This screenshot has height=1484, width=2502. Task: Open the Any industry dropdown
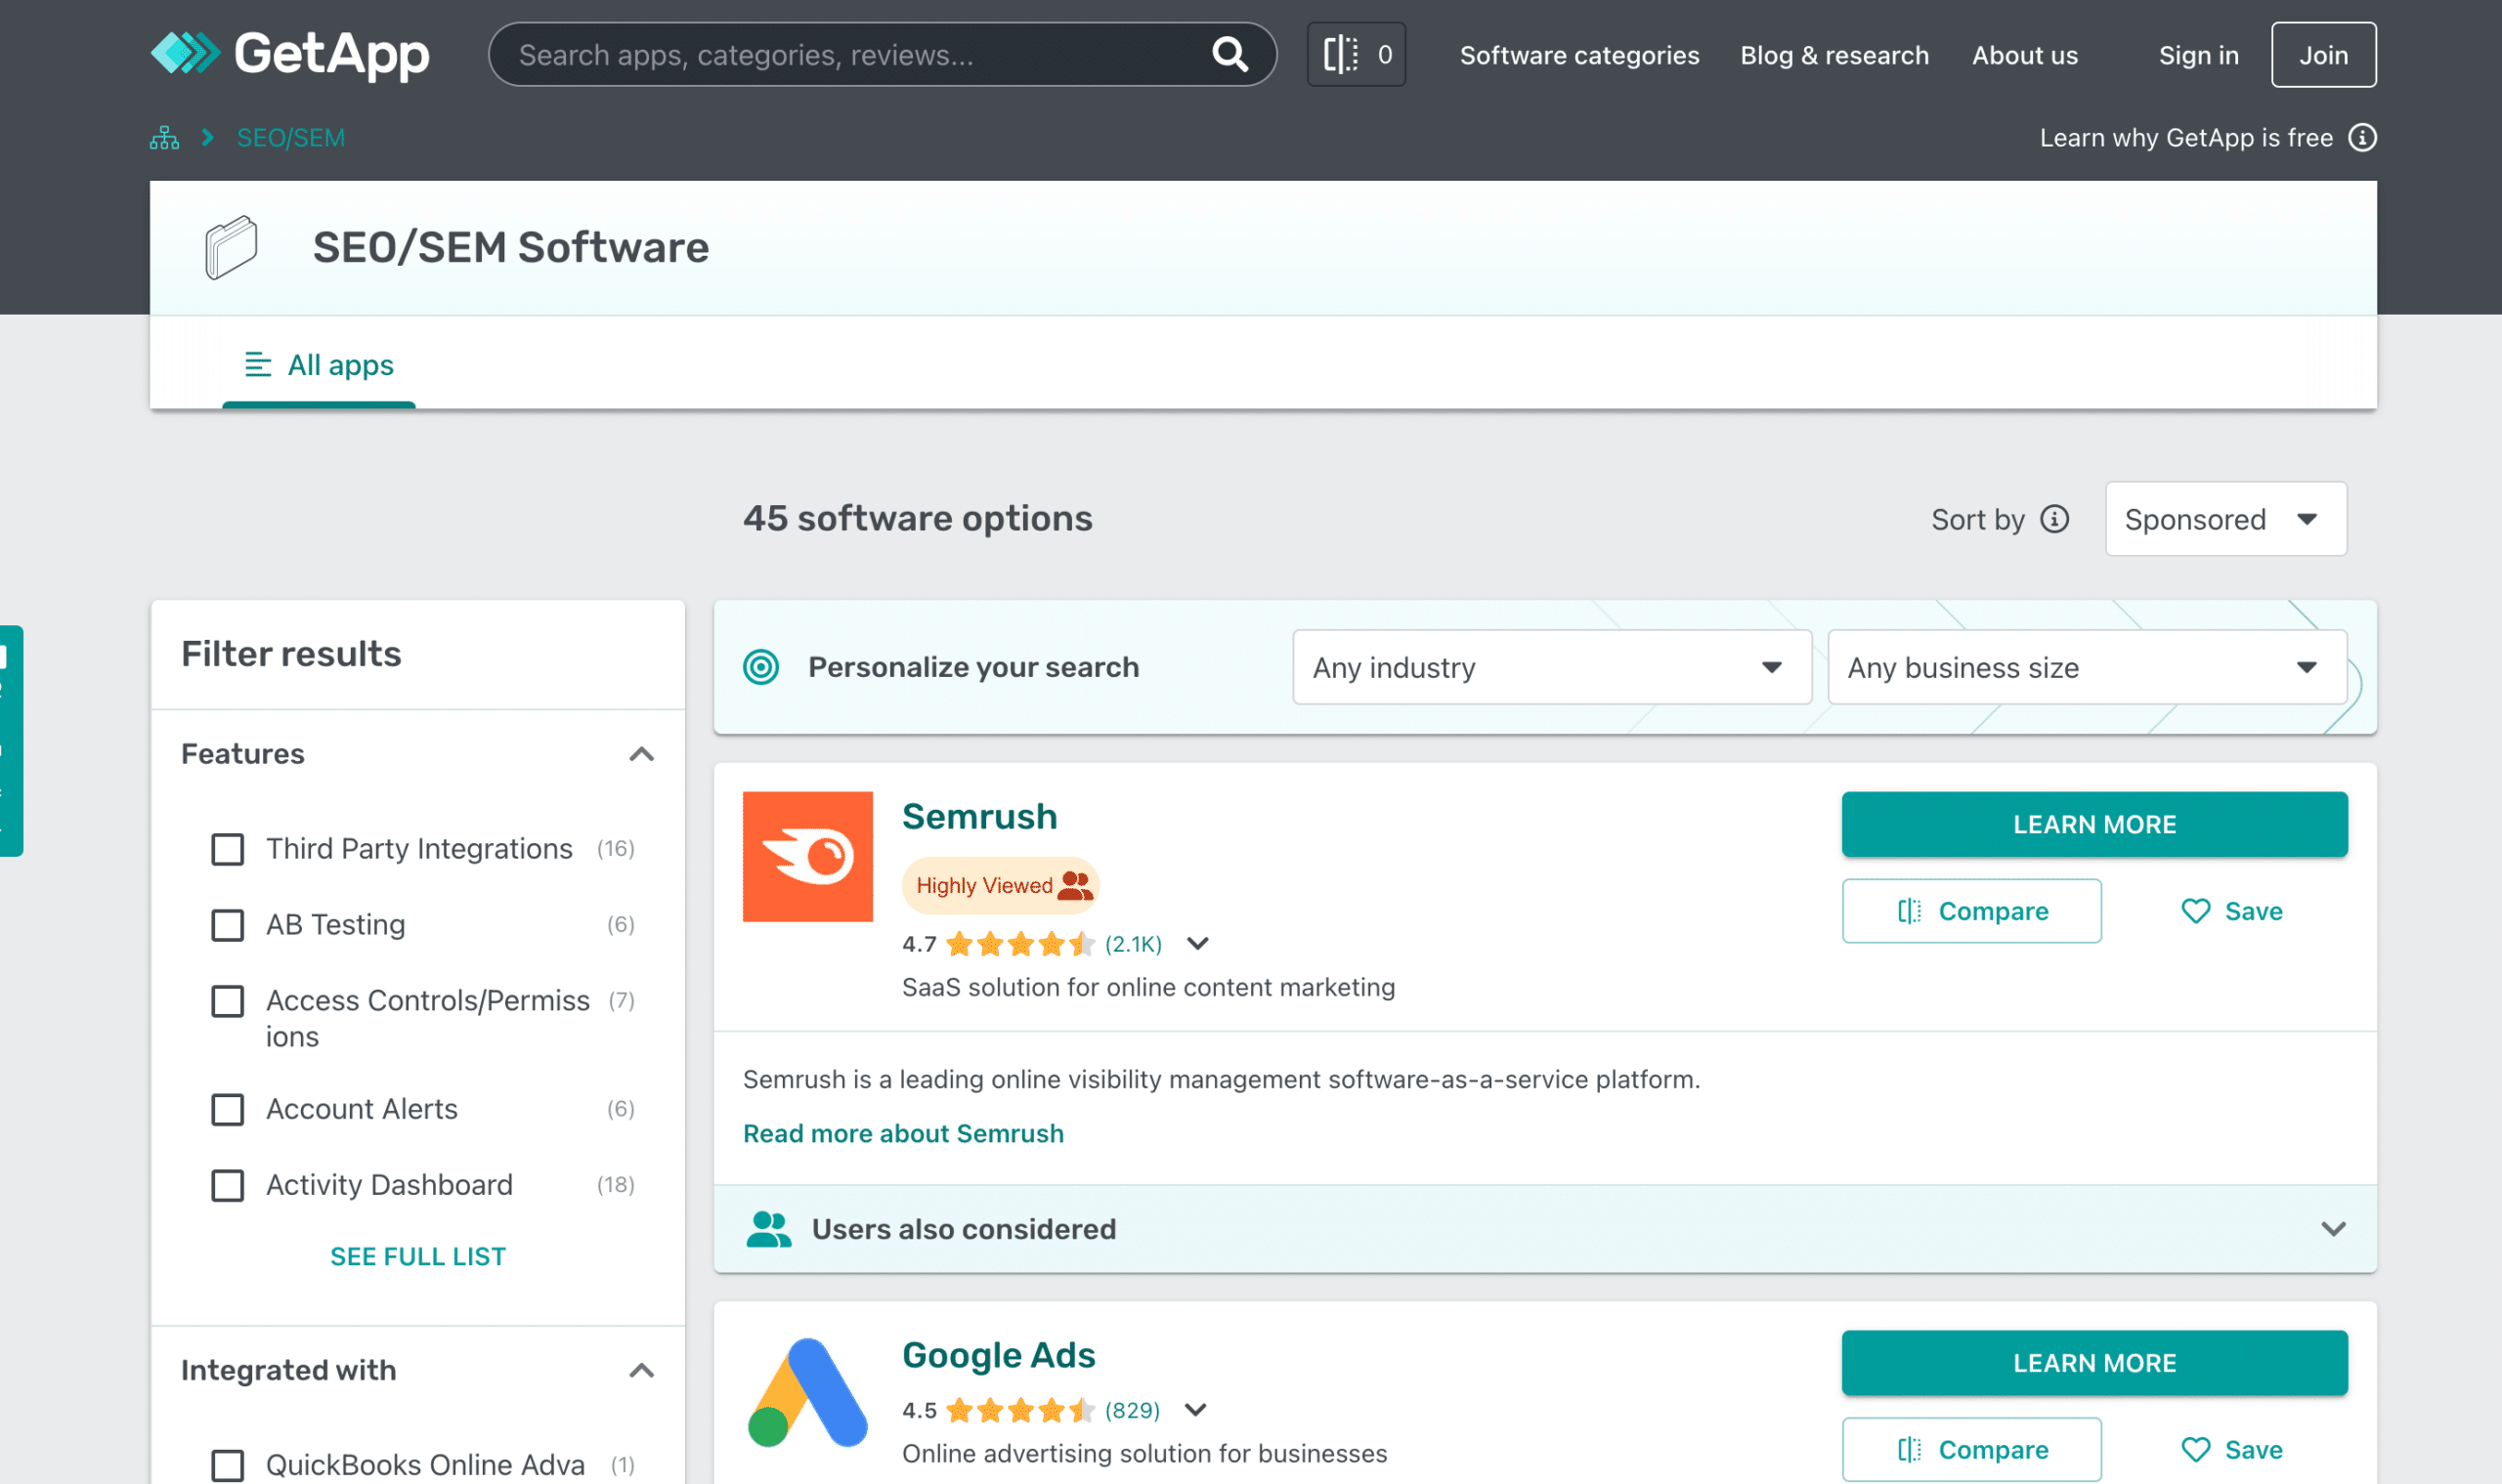tap(1552, 667)
